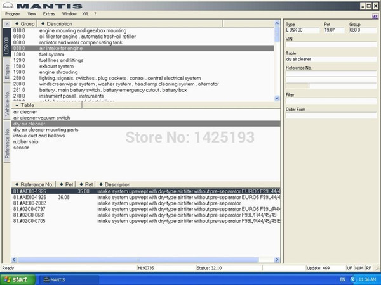381x285 pixels.
Task: Select reference 81.#02C0-0705 row
Action: click(146, 221)
